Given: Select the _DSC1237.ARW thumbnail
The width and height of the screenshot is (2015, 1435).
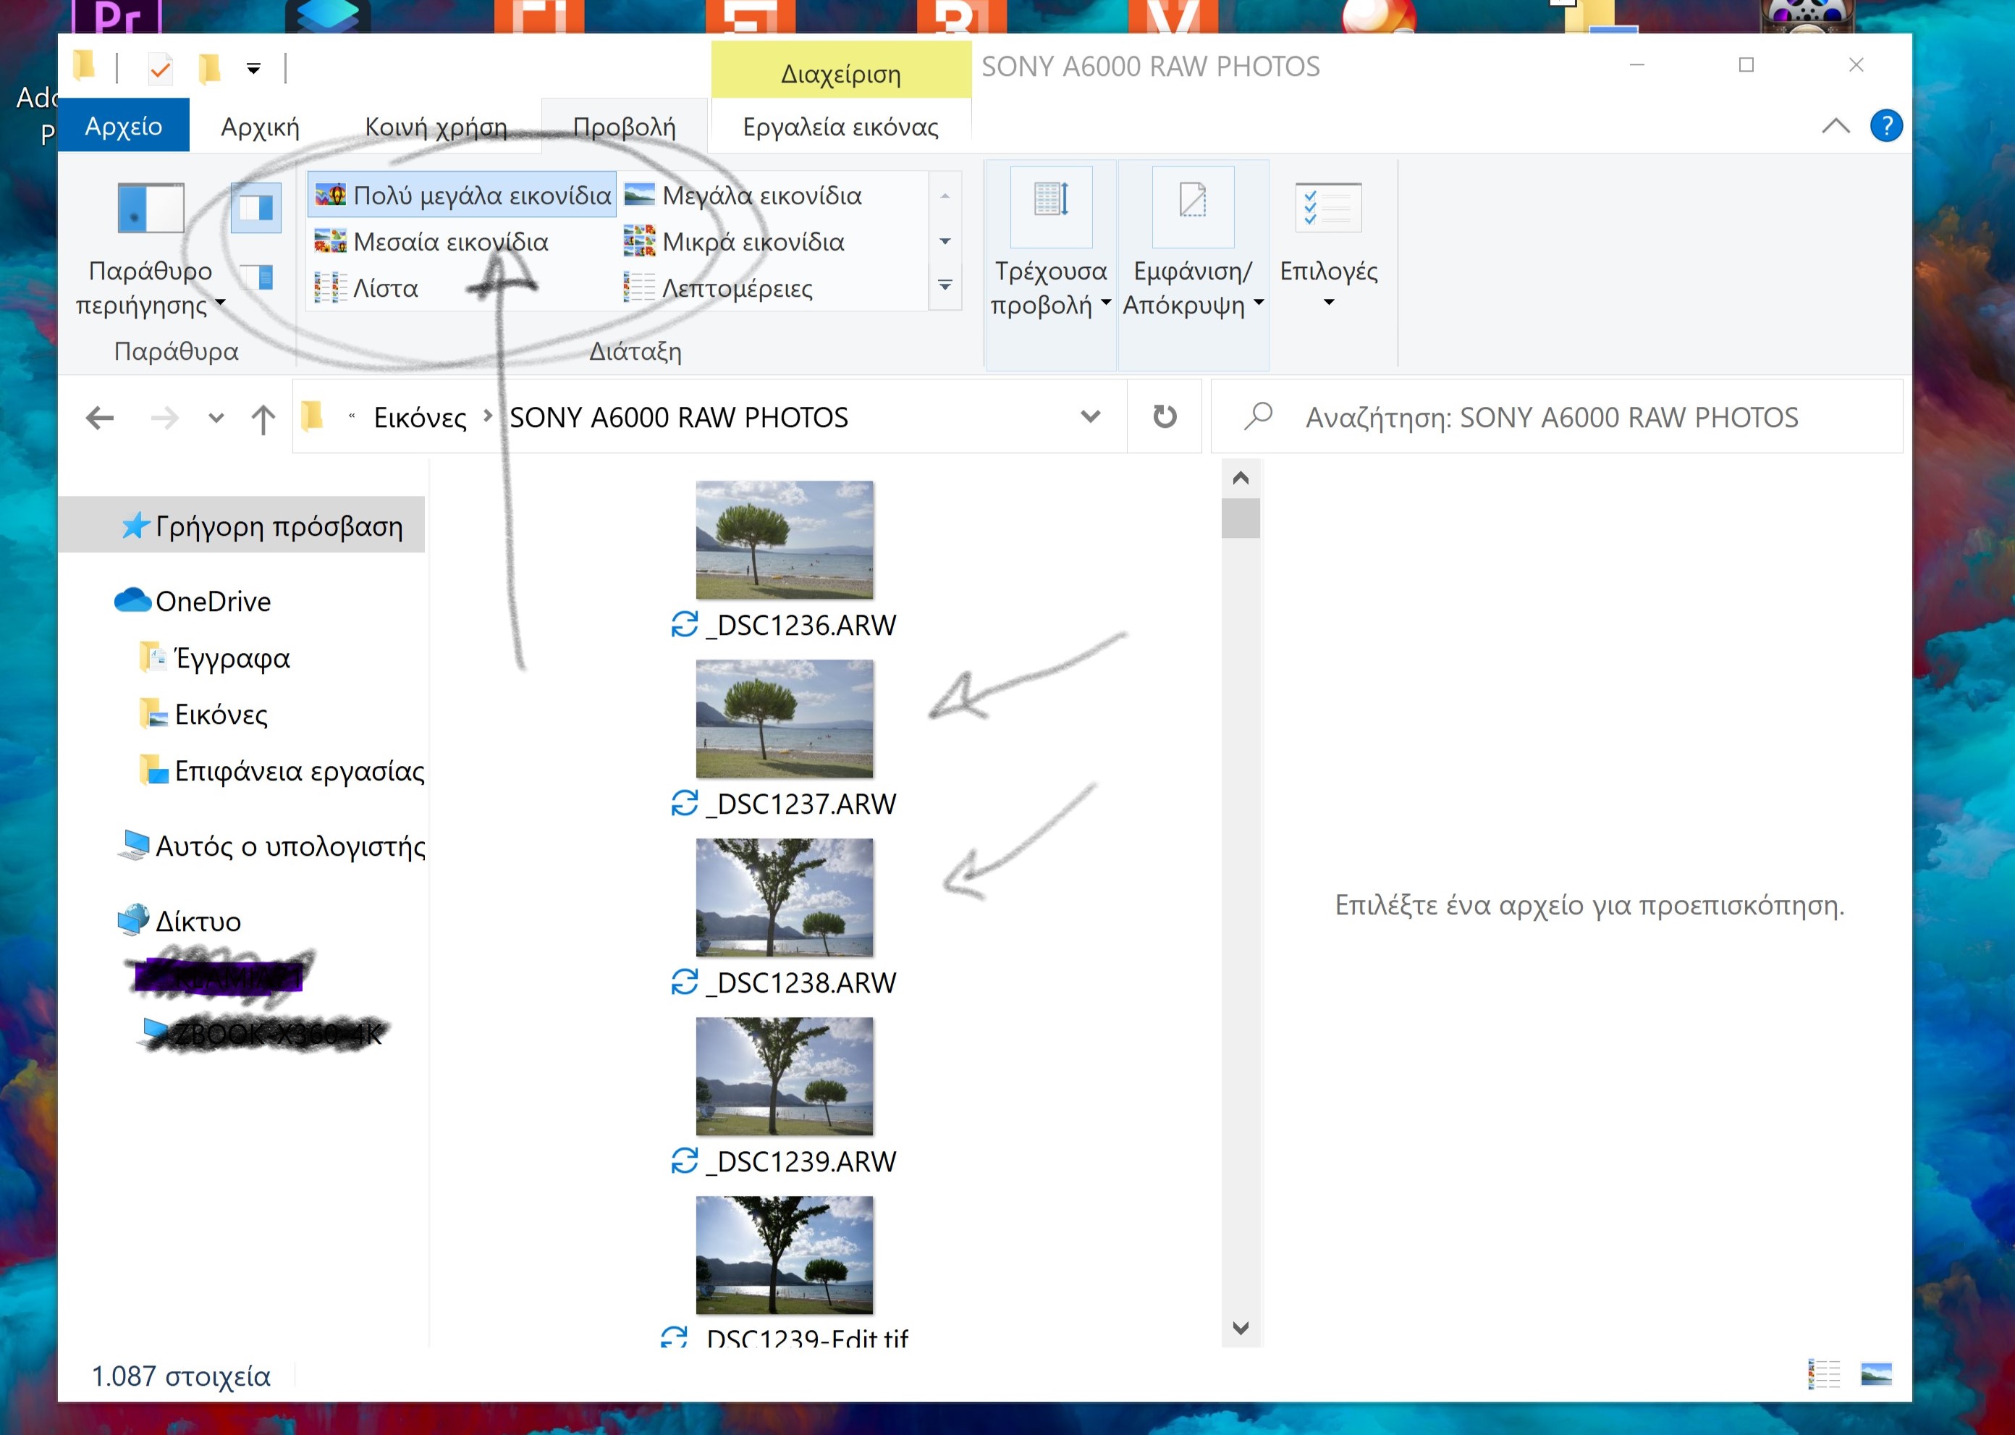Looking at the screenshot, I should (x=785, y=718).
